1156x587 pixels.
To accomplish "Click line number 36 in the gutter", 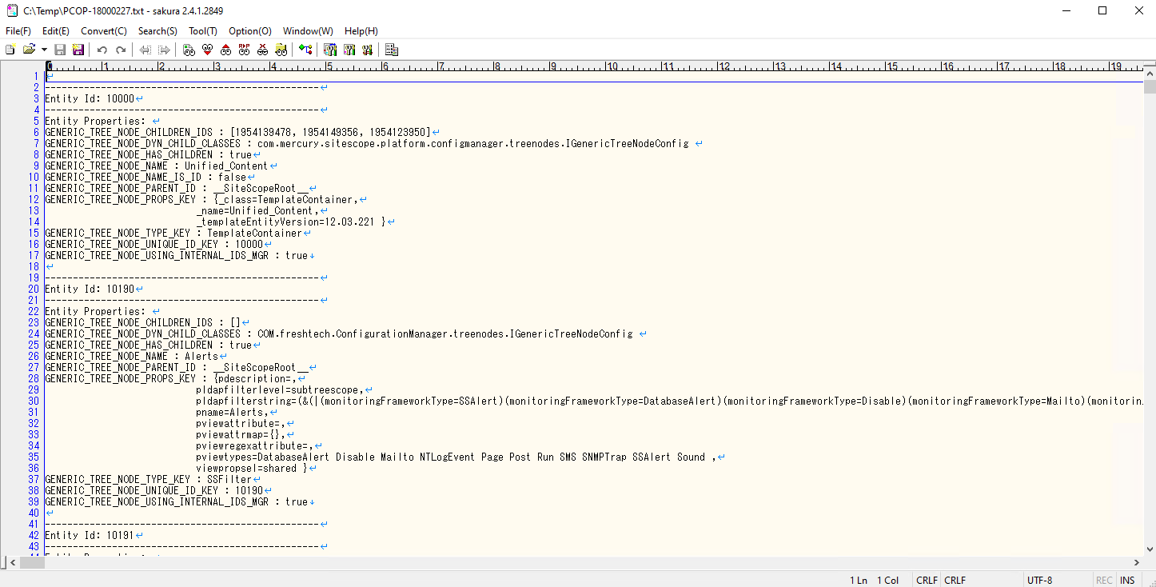I will pos(33,468).
